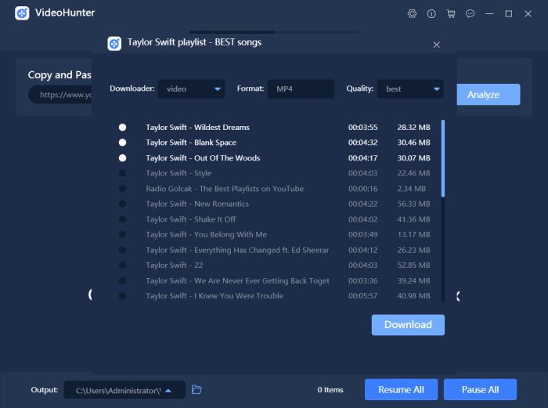Click the song list scrollbar thumb
548x408 pixels.
(443, 158)
